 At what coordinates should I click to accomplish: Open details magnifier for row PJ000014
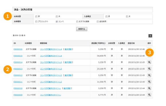(149, 62)
